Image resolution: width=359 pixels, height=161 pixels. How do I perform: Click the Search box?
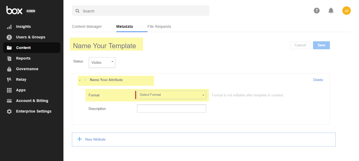click(141, 11)
